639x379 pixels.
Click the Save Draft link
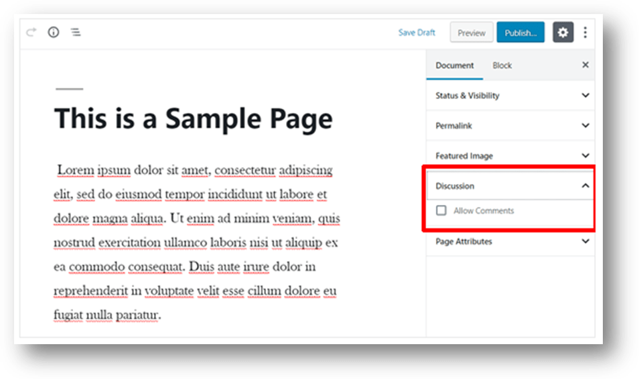click(x=417, y=33)
